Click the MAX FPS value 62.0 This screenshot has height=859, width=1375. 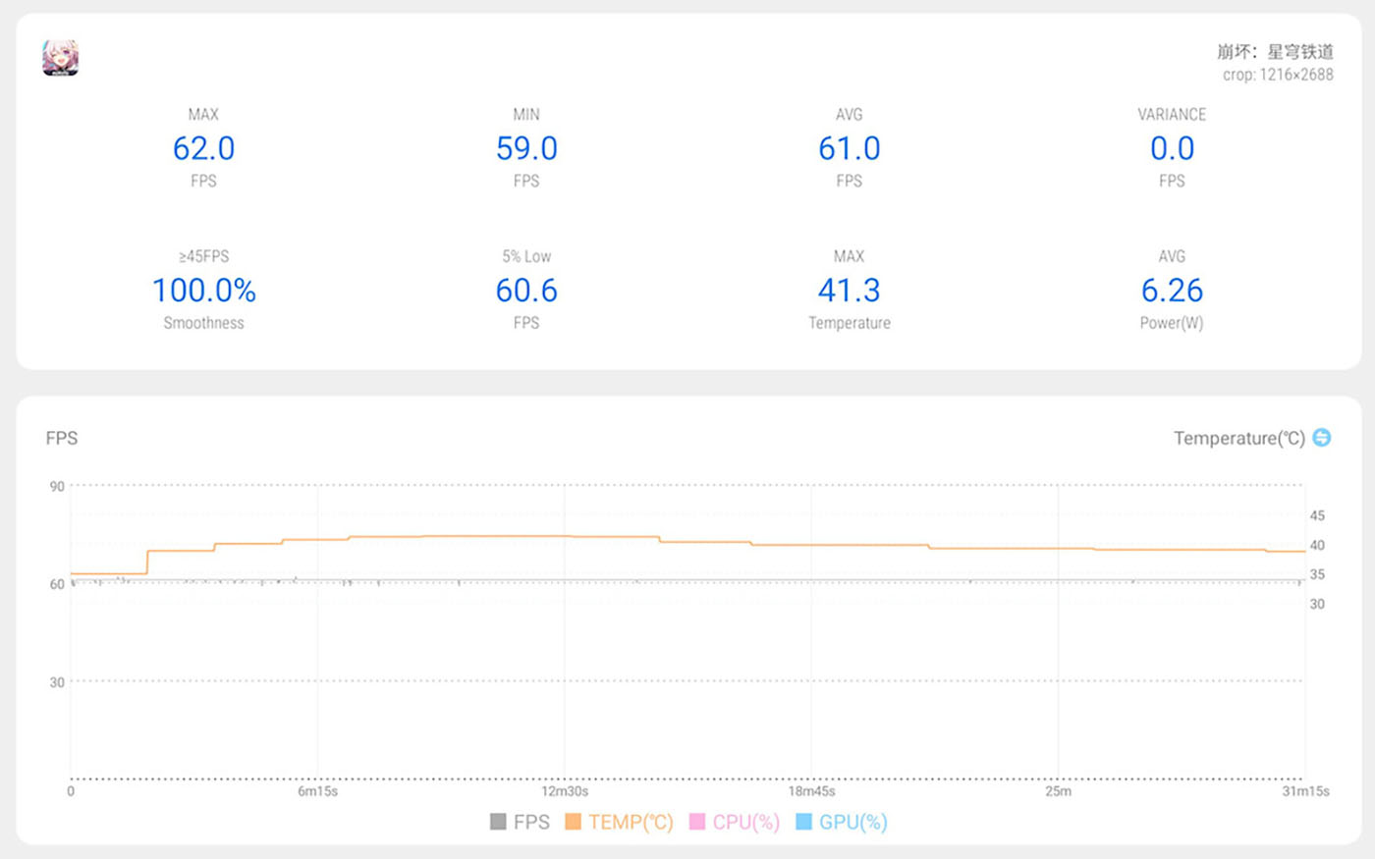[x=203, y=148]
